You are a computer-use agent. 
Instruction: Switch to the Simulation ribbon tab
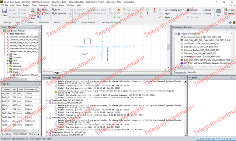[44, 22]
